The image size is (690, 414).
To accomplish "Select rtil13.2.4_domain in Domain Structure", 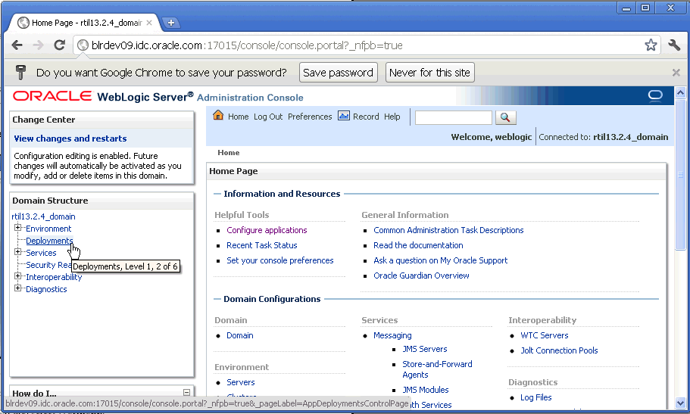I will click(44, 216).
